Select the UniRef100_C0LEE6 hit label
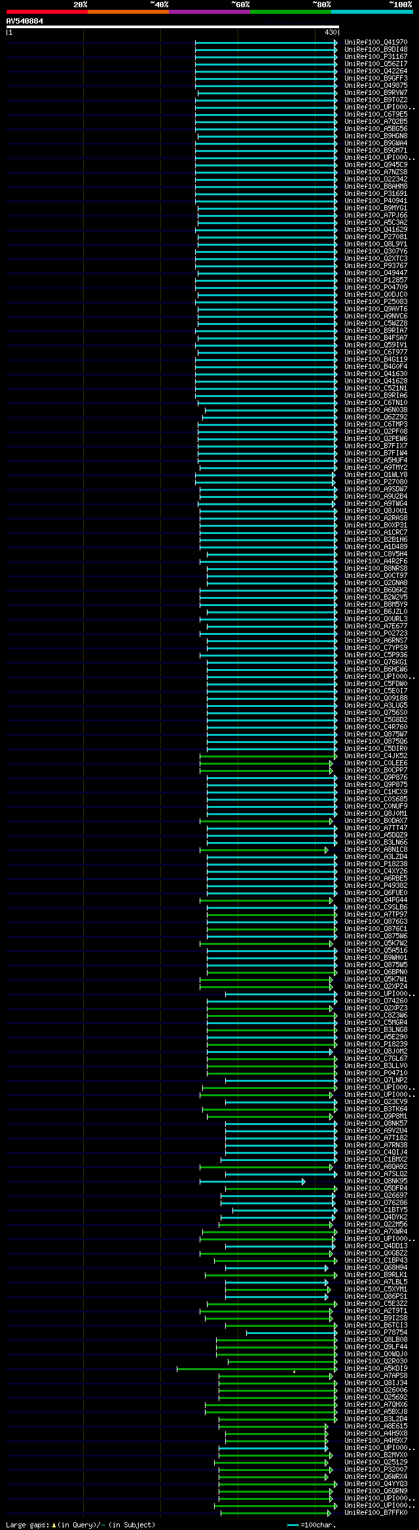Screen dimensions: 419x1530 tap(376, 763)
